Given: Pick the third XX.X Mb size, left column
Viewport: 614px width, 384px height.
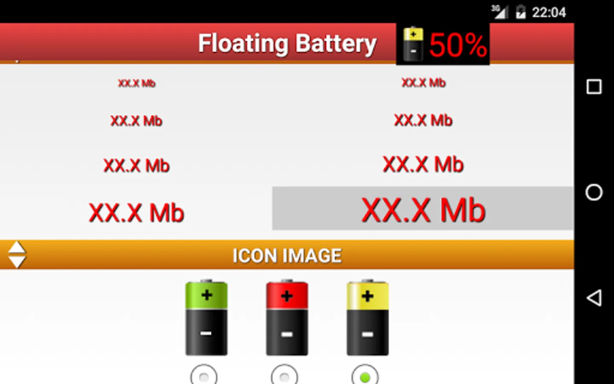Looking at the screenshot, I should [136, 166].
